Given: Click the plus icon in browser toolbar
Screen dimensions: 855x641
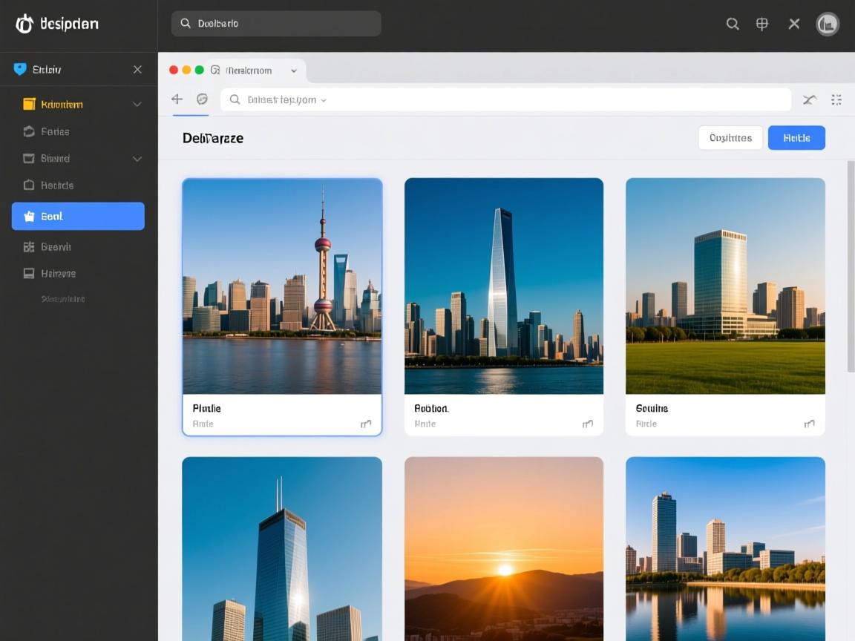Looking at the screenshot, I should click(177, 99).
